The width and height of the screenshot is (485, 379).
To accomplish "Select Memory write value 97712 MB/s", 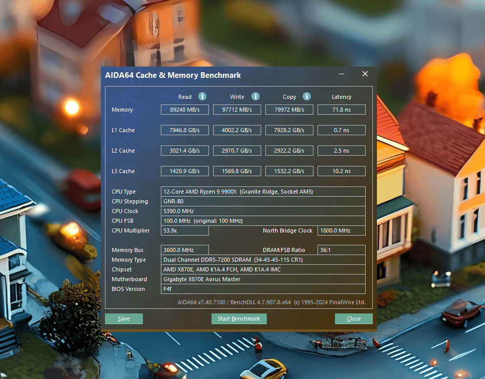I will coord(237,110).
